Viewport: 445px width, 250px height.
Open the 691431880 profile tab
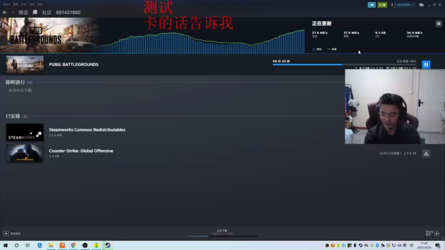click(x=68, y=12)
